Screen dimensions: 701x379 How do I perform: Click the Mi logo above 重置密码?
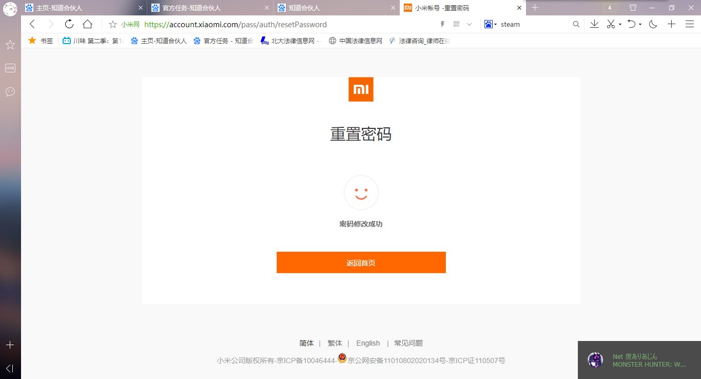[x=361, y=89]
